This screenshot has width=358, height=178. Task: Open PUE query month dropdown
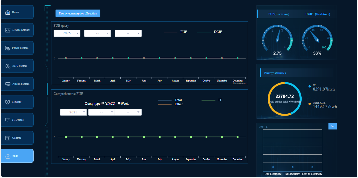pyautogui.click(x=98, y=33)
